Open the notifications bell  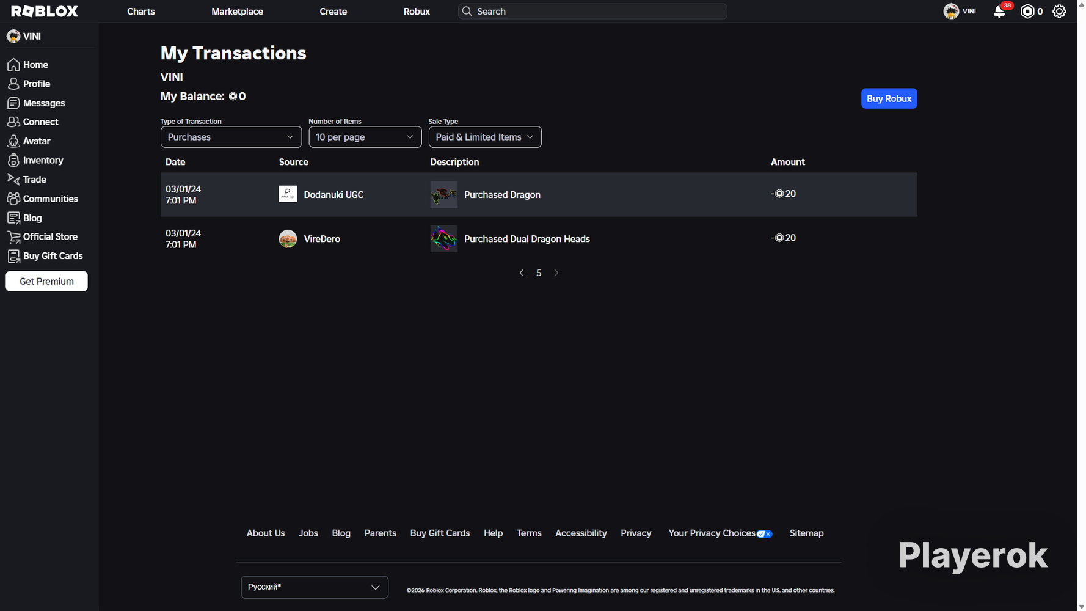(x=999, y=11)
